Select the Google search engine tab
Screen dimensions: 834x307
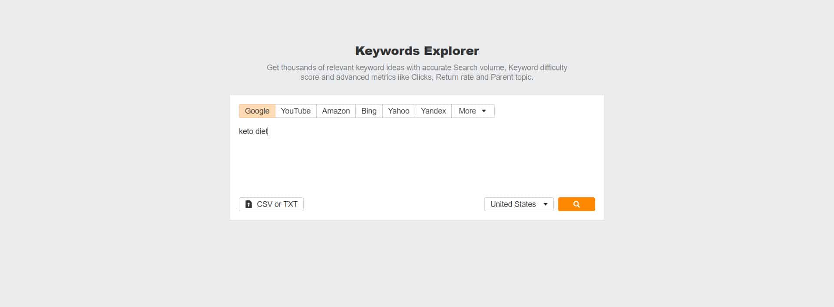257,111
